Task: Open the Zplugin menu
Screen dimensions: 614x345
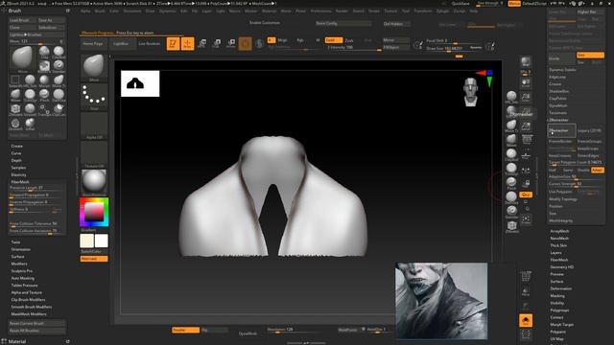Action: (442, 11)
